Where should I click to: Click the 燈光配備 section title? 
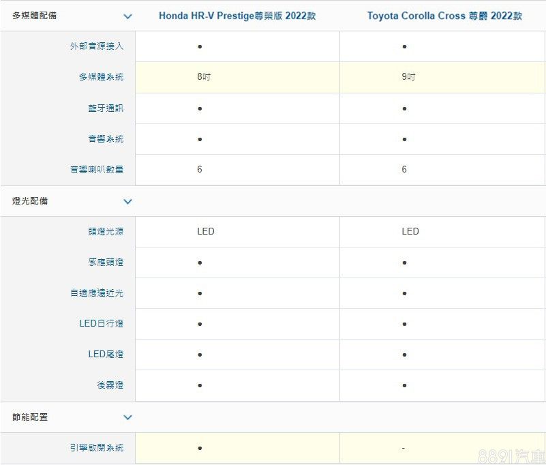pyautogui.click(x=30, y=201)
